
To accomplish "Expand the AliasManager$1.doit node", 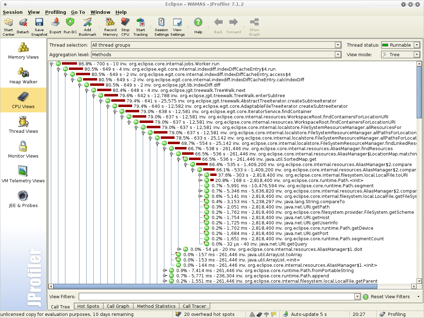I will [x=178, y=249].
